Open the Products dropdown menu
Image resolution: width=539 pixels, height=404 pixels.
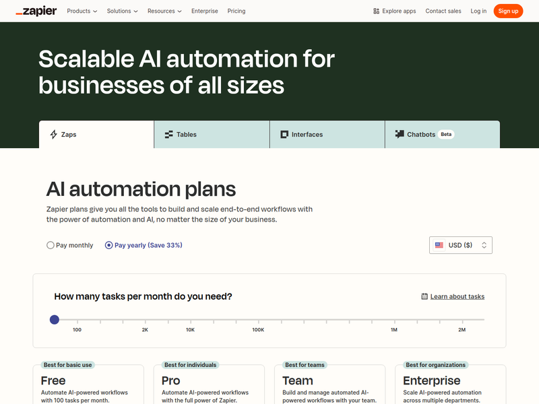coord(82,11)
